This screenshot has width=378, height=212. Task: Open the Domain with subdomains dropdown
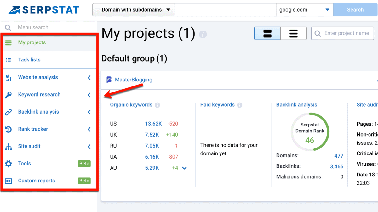click(x=133, y=10)
